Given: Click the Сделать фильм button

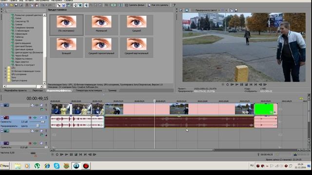Looking at the screenshot, I should 135,5.
